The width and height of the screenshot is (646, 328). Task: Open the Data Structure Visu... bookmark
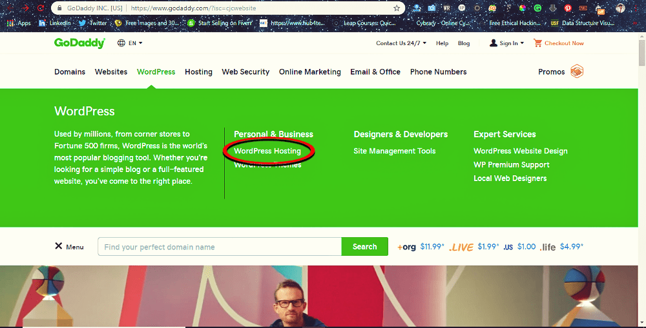(583, 23)
